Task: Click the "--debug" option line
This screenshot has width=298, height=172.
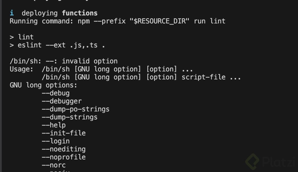Action: coord(56,93)
